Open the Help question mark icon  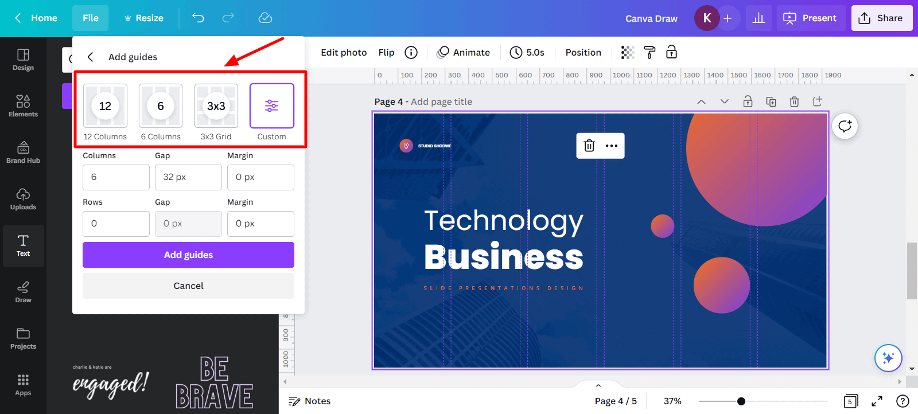(x=903, y=401)
